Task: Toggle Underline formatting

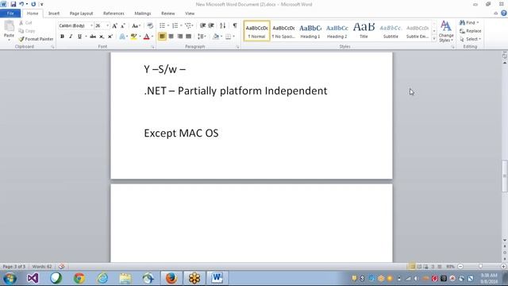Action: (79, 37)
